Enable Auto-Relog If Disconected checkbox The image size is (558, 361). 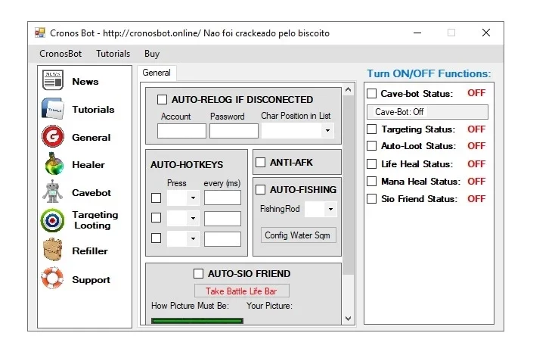pyautogui.click(x=162, y=99)
